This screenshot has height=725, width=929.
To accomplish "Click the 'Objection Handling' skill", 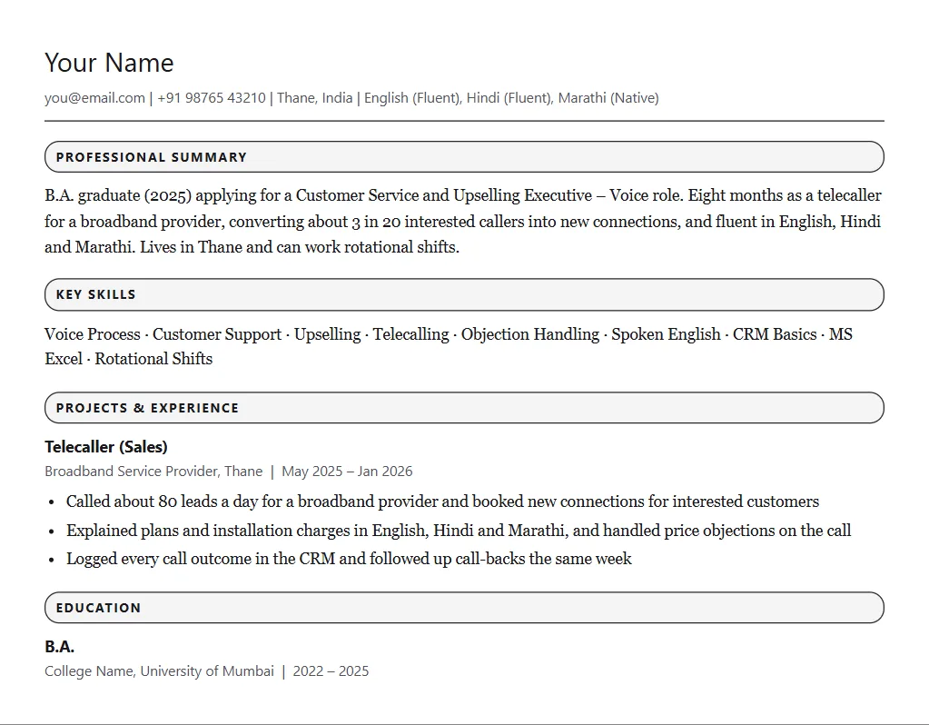I will pyautogui.click(x=530, y=334).
